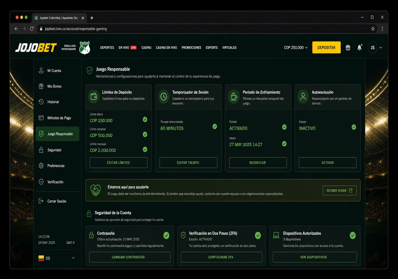Open the notifications bell
398x279 pixels.
(359, 47)
